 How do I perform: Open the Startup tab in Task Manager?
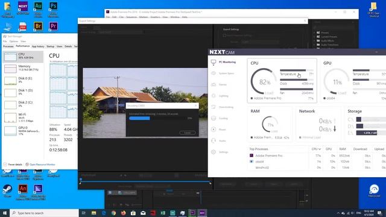51,46
